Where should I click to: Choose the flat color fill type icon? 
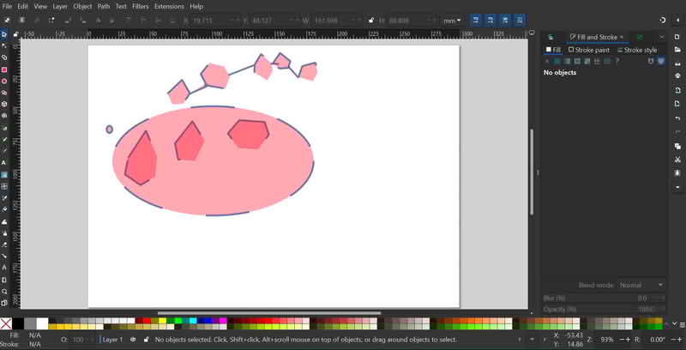(x=557, y=61)
